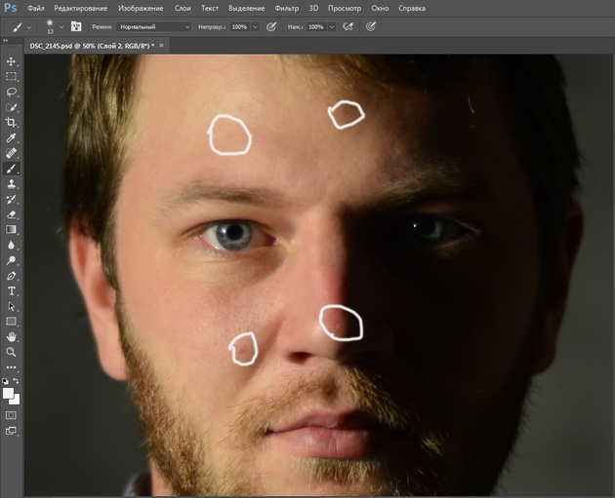Select the Blur tool

tap(11, 245)
